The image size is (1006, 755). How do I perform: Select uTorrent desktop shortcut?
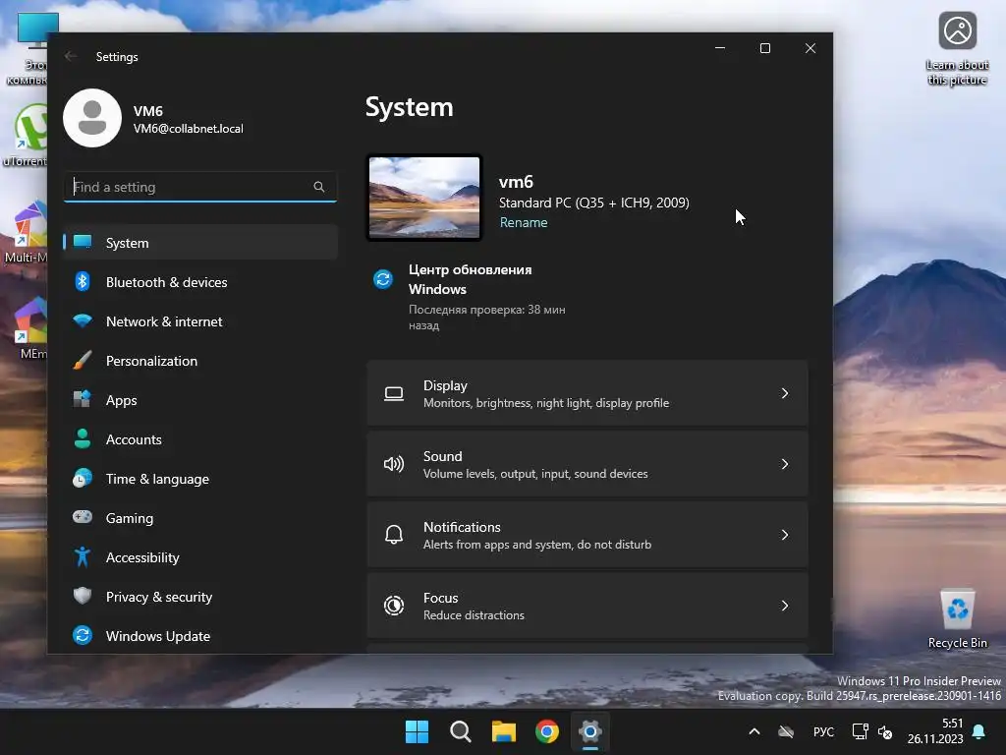tap(25, 135)
